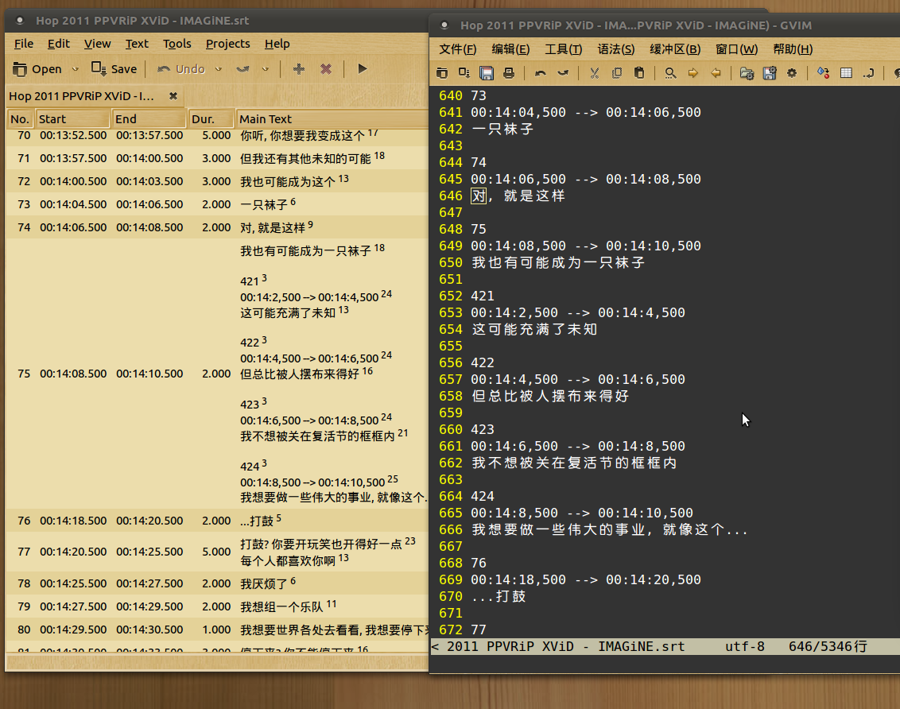Click GVIM line 650 我也有可能成为一只袜子

click(558, 263)
